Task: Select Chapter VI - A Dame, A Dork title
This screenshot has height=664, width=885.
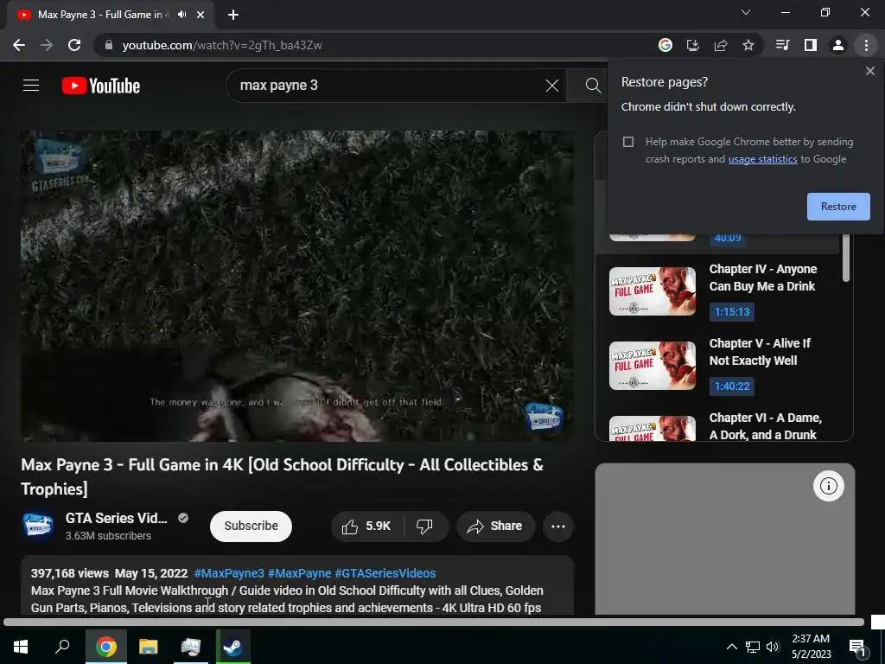Action: coord(766,426)
